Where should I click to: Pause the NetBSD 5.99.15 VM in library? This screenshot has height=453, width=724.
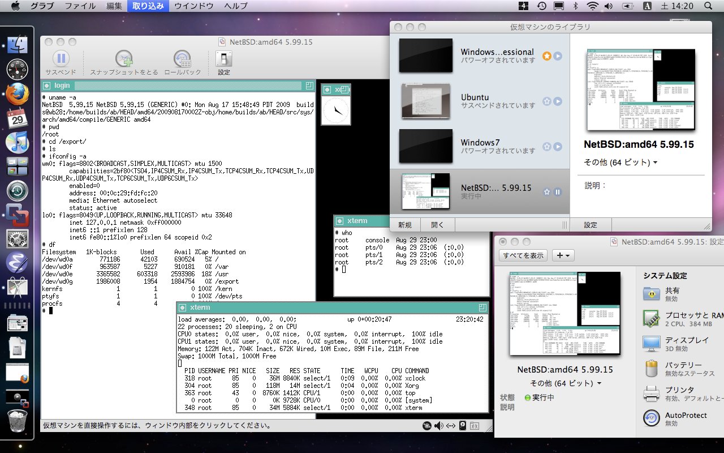click(558, 192)
